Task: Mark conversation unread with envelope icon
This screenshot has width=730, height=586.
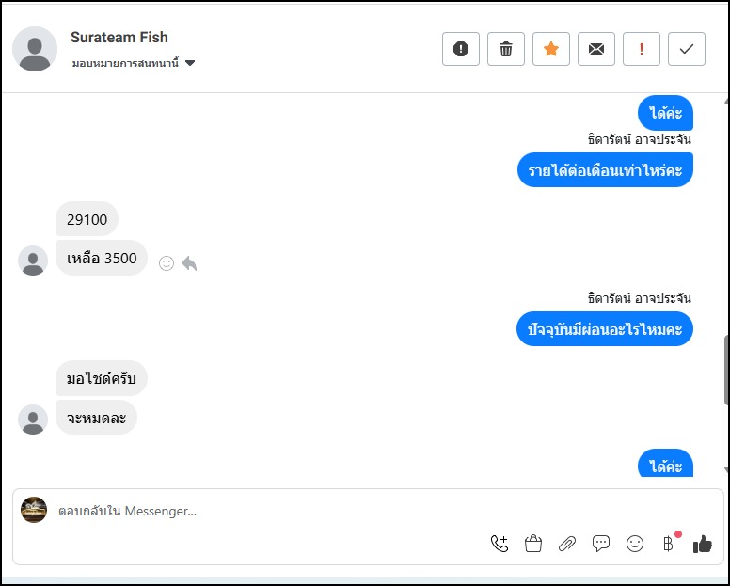Action: click(x=596, y=49)
